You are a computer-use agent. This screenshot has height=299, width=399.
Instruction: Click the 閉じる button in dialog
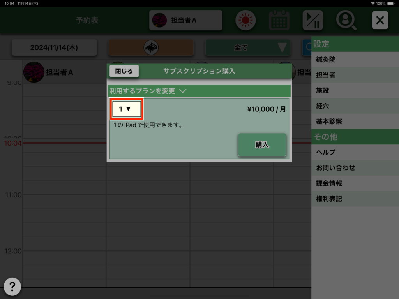coord(124,71)
